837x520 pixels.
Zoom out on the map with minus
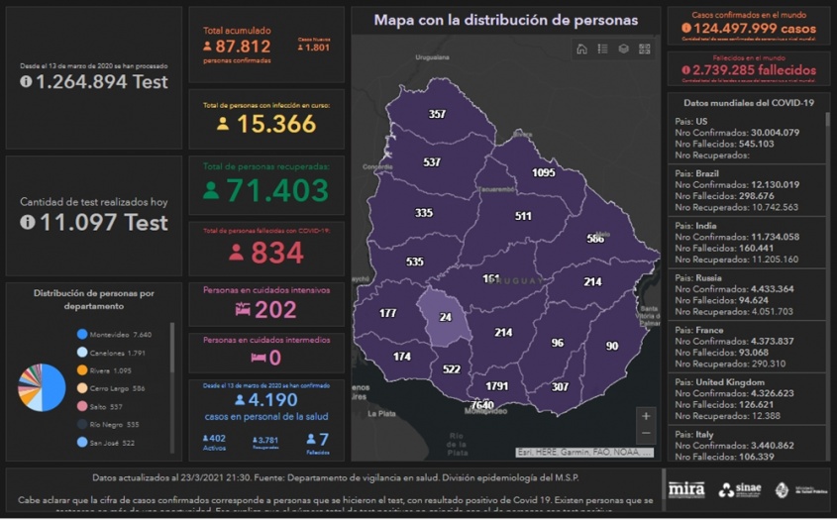(646, 434)
